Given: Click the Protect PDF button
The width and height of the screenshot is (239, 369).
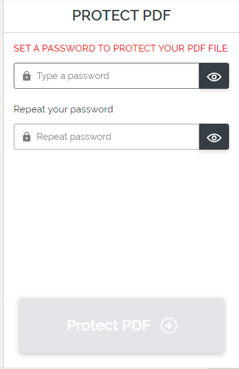Looking at the screenshot, I should pyautogui.click(x=122, y=326).
